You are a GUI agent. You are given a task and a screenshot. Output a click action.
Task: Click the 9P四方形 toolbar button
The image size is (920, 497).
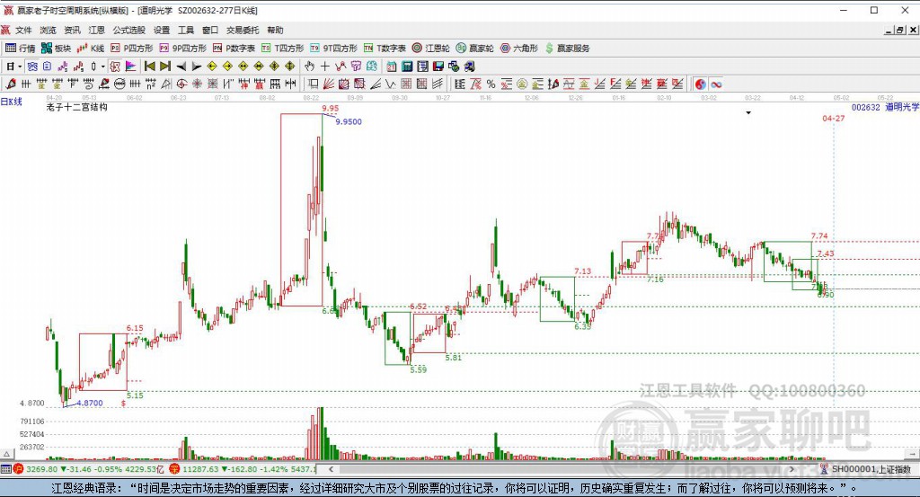183,48
